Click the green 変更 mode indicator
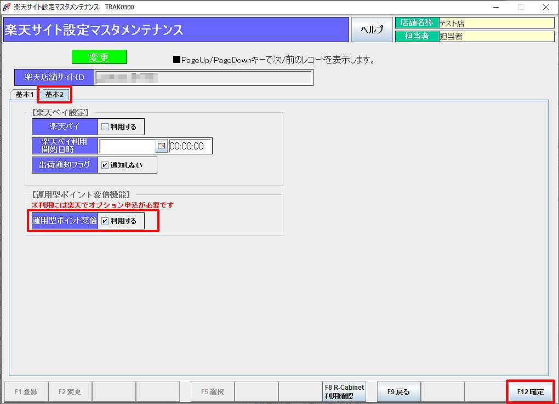The height and width of the screenshot is (404, 559). tap(99, 57)
